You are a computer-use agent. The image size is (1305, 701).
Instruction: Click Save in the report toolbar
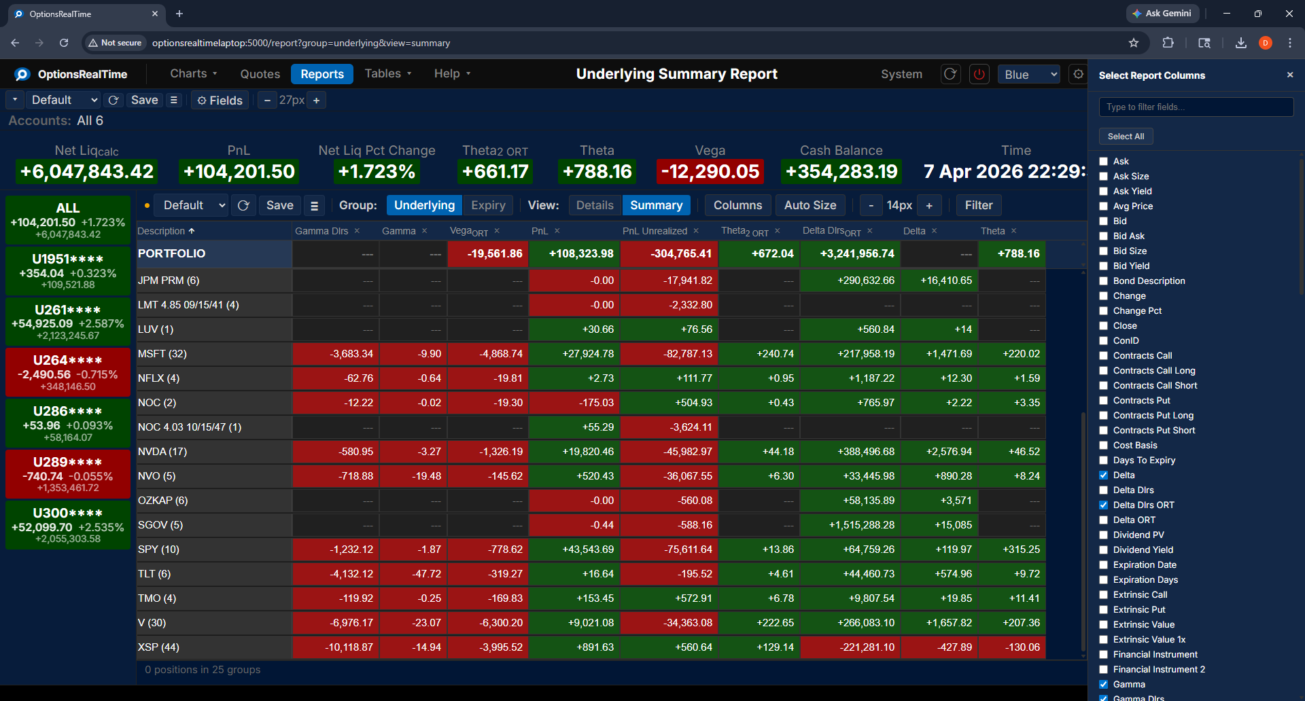(x=279, y=205)
